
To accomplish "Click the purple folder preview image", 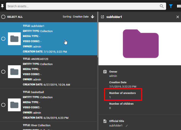I will 141,44.
